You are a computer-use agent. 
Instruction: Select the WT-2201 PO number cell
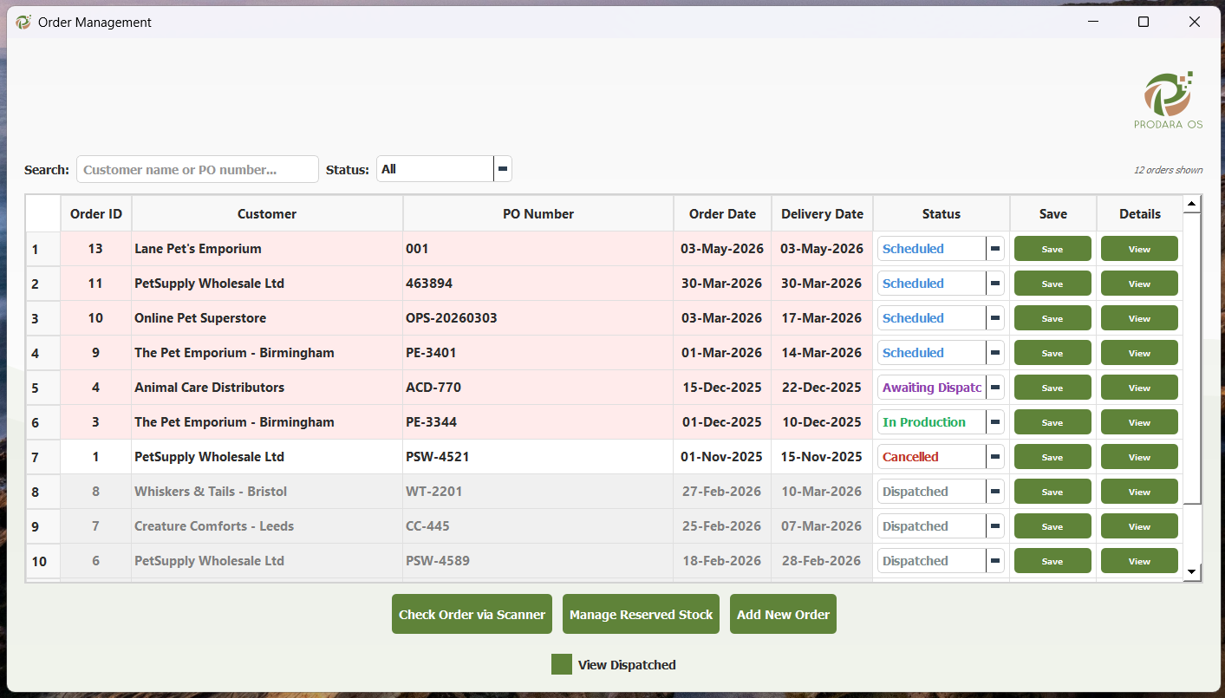point(538,492)
